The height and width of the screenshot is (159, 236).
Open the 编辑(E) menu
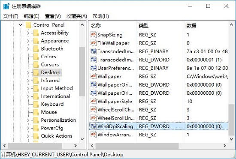tap(32, 16)
